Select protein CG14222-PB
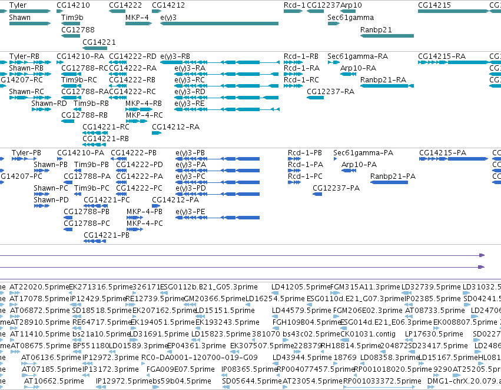 [x=118, y=159]
